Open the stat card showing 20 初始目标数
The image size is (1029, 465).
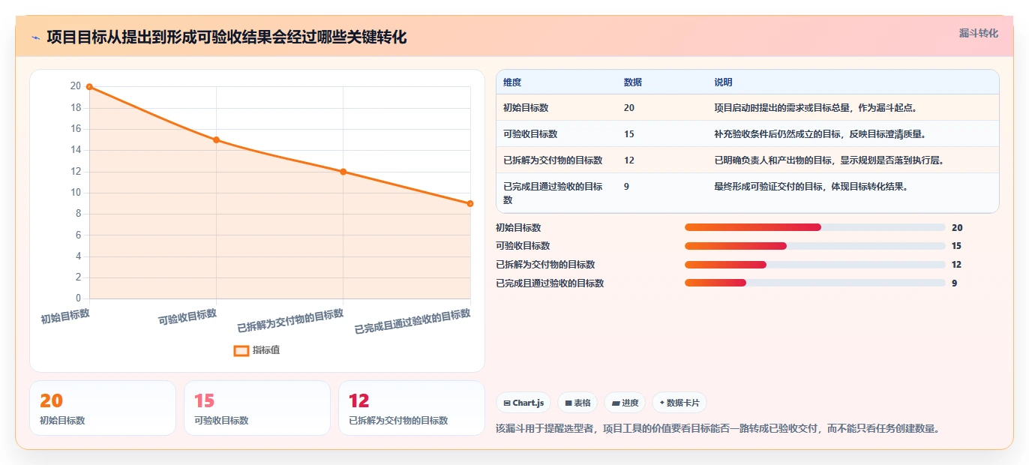[103, 408]
